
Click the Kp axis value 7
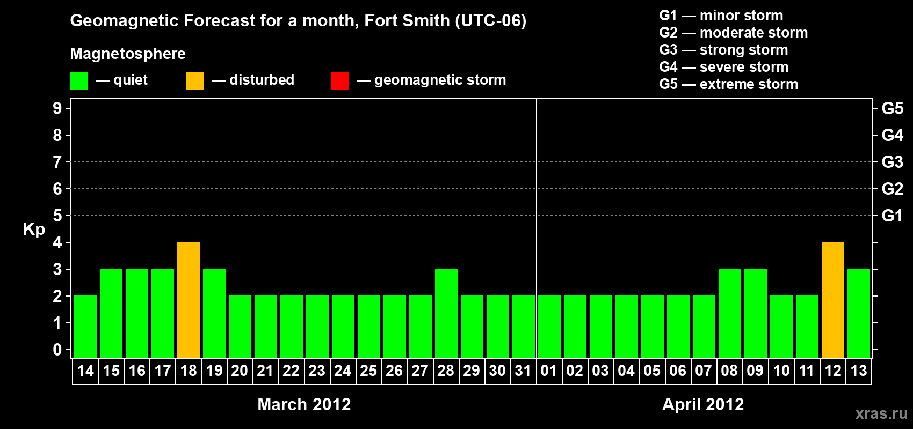(57, 162)
